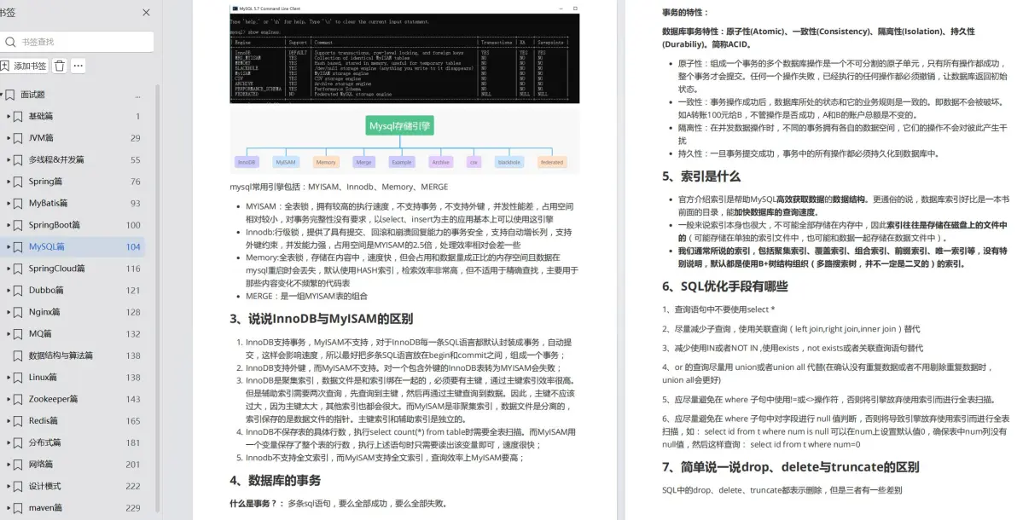Click bookmark icon of 基础篇
Viewport: 1017px width, 520px height.
18,117
